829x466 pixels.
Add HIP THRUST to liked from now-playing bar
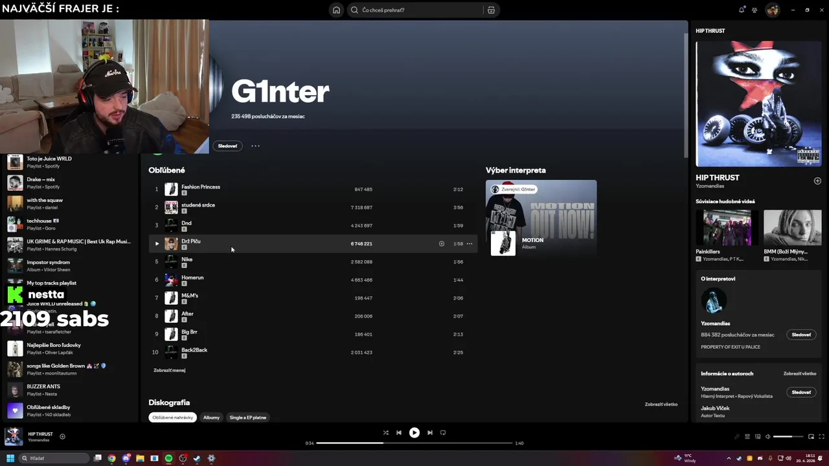click(62, 437)
